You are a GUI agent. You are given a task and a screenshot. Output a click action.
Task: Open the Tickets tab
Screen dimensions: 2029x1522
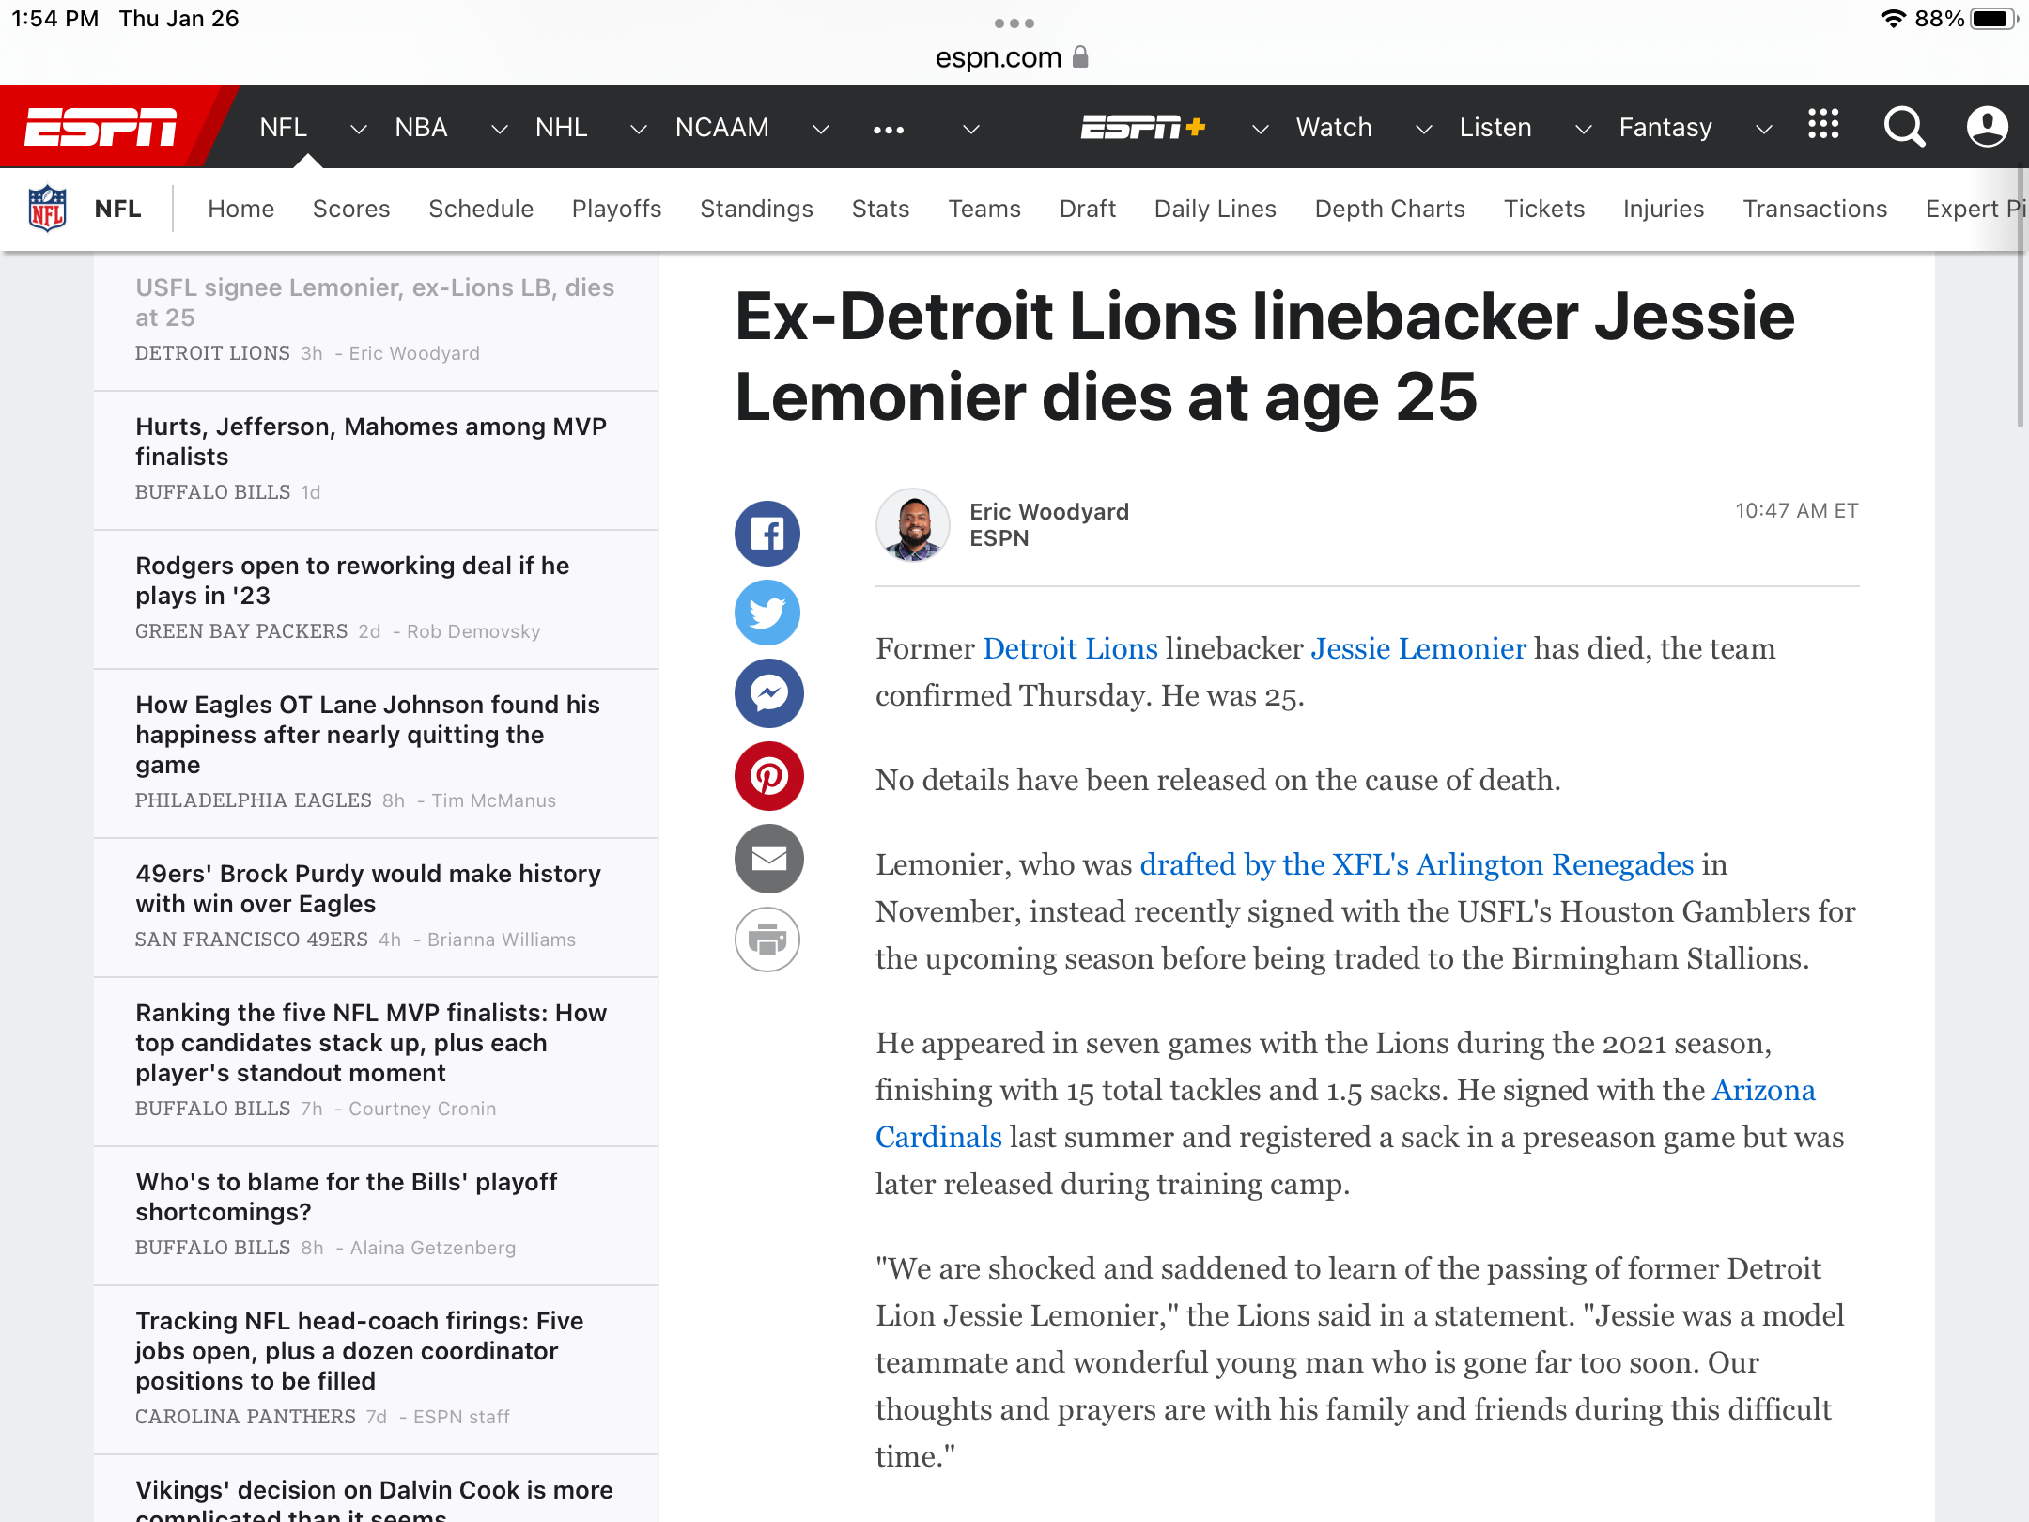(1544, 209)
